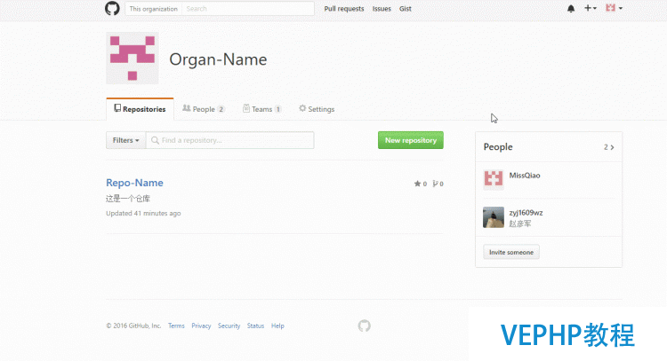Focus the top Search field

[x=248, y=9]
